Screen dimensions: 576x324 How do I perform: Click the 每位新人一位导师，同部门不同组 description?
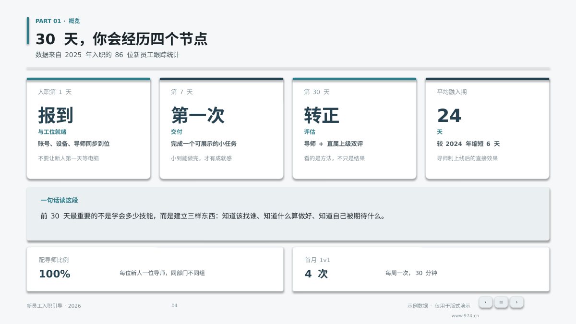pyautogui.click(x=163, y=273)
